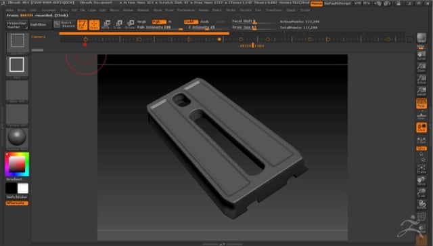This screenshot has height=246, width=433.
Task: Open the Color menu
Action: (x=33, y=10)
